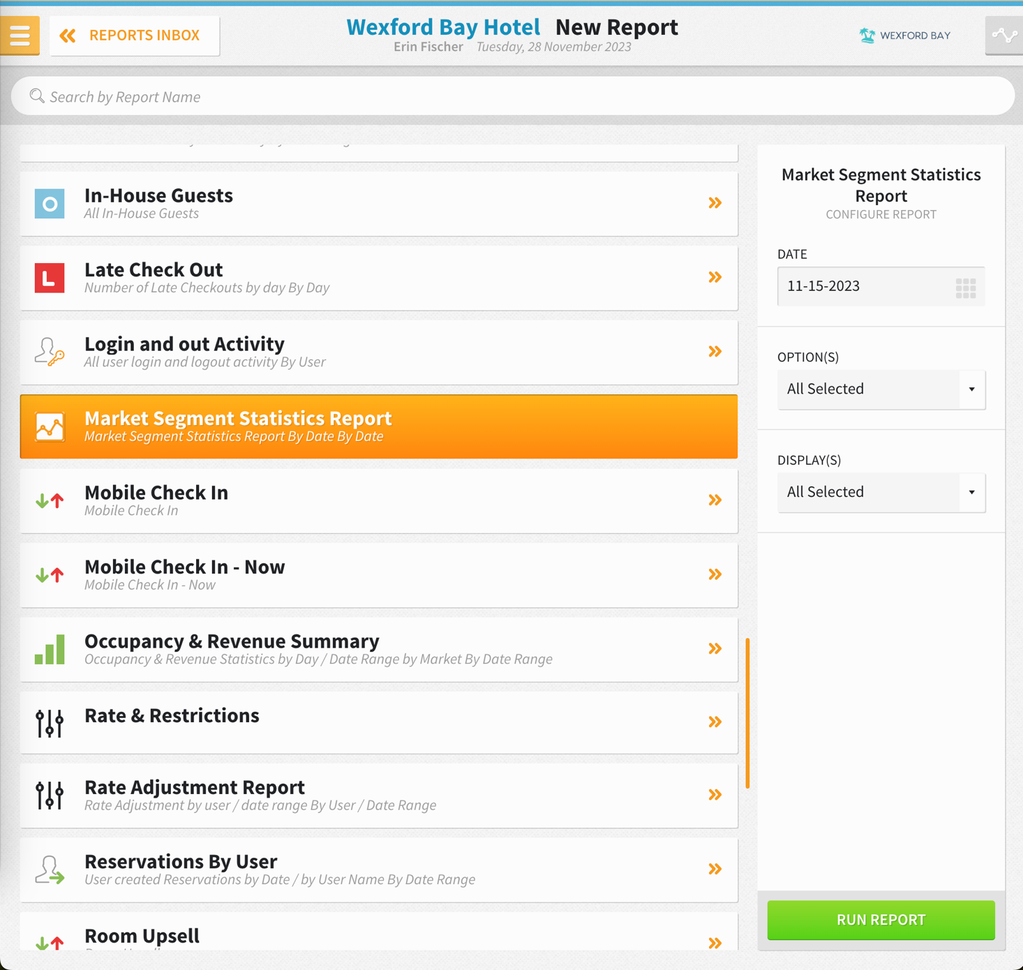1023x970 pixels.
Task: Click the Mobile Check In - Now arrows icon
Action: 50,575
